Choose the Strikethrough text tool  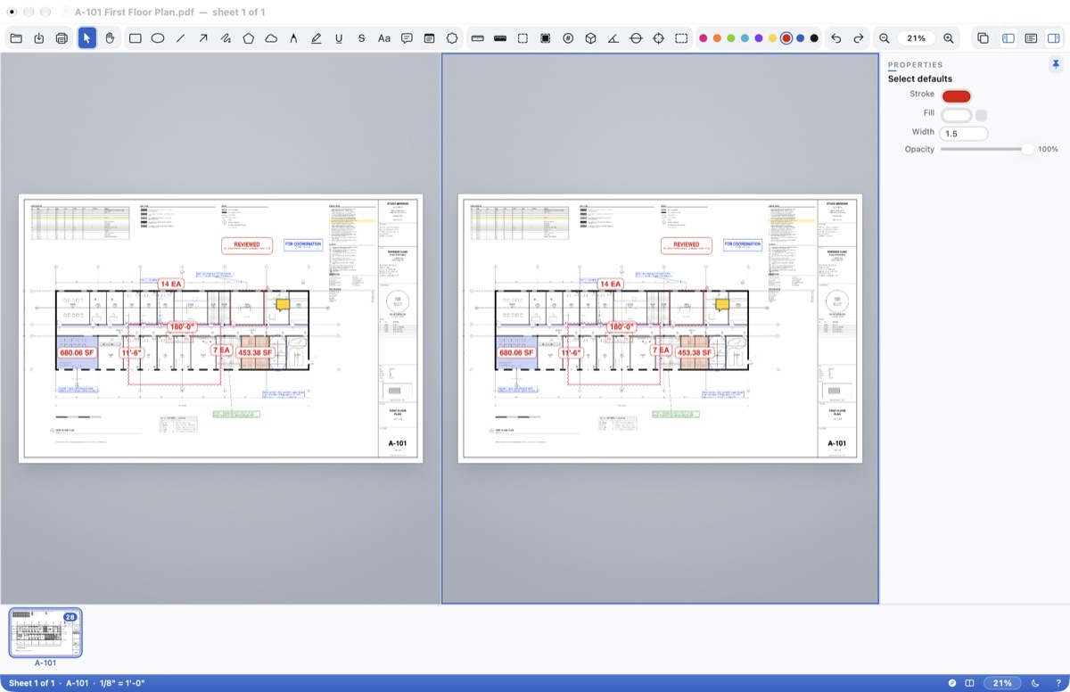click(x=361, y=38)
